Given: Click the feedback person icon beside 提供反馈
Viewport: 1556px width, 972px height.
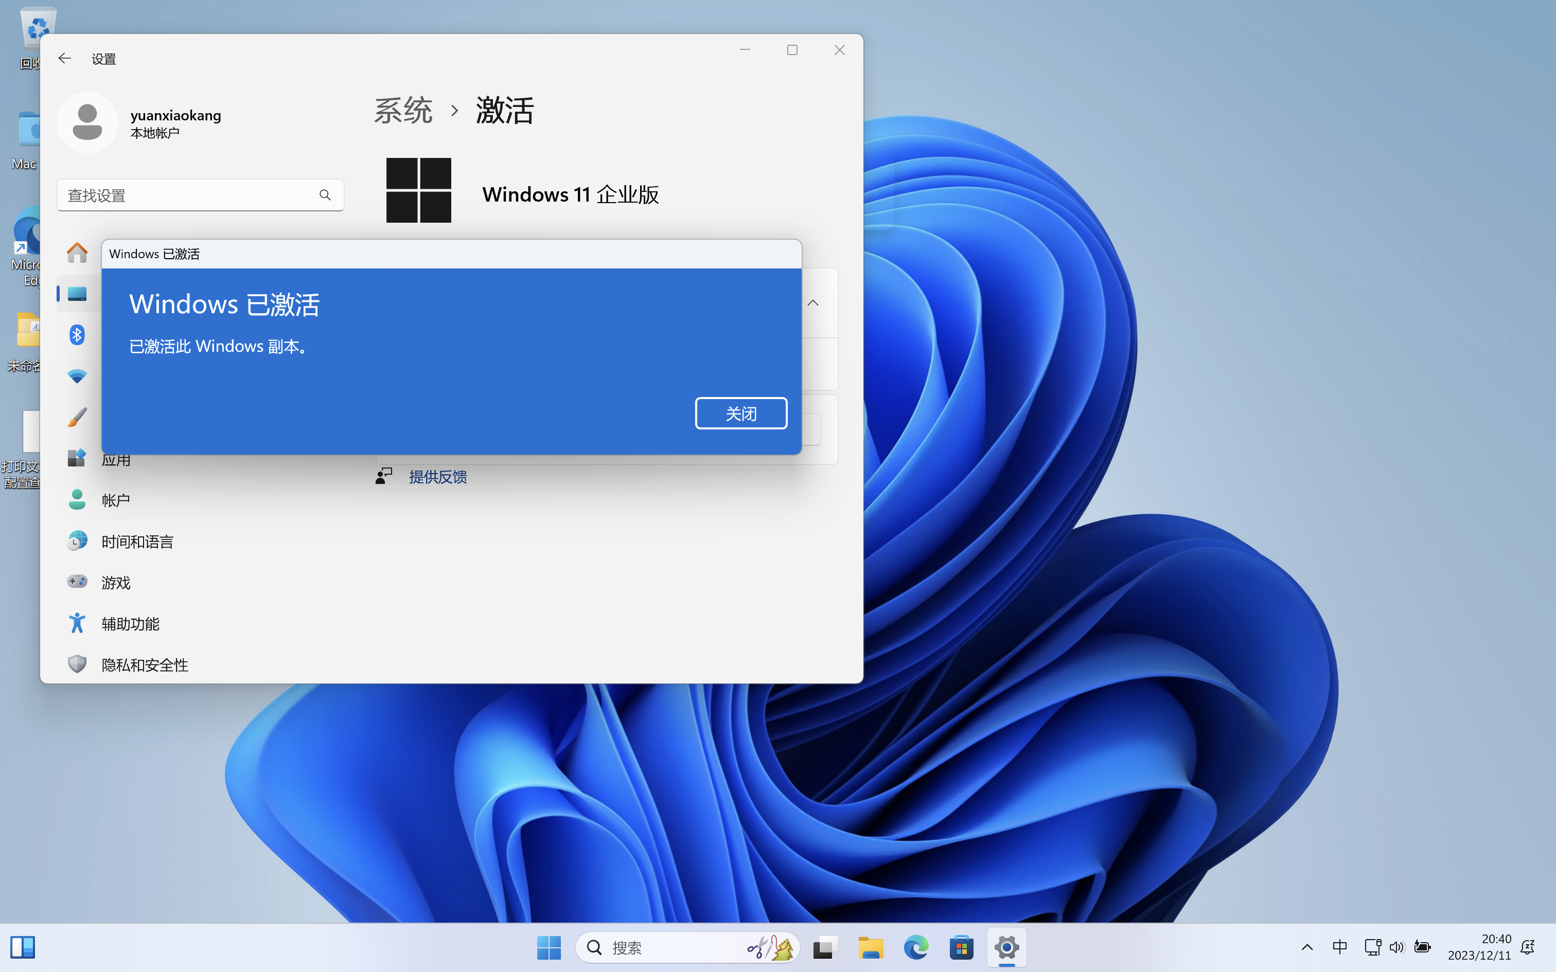Looking at the screenshot, I should pyautogui.click(x=384, y=476).
